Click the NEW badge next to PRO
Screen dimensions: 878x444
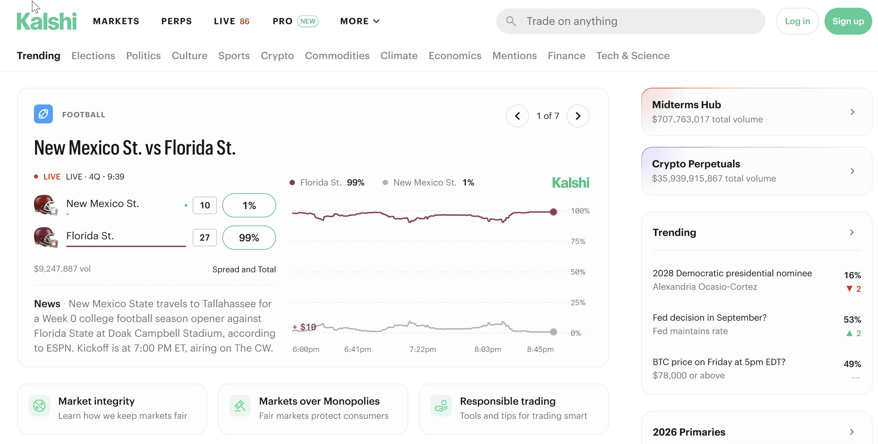point(308,21)
